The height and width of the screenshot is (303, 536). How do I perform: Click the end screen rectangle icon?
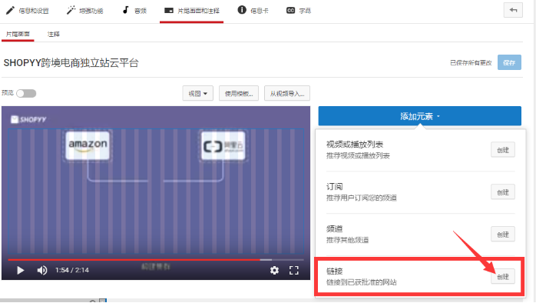[168, 11]
